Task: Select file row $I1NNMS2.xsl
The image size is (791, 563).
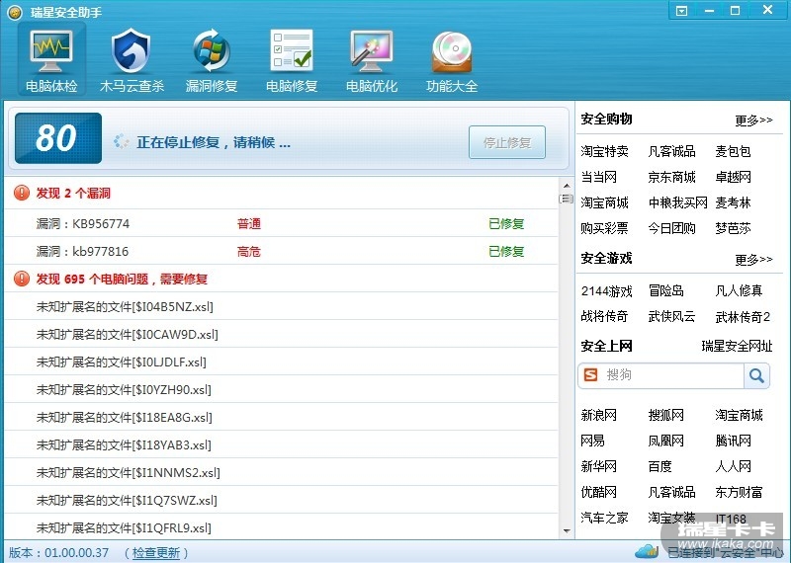Action: (281, 473)
